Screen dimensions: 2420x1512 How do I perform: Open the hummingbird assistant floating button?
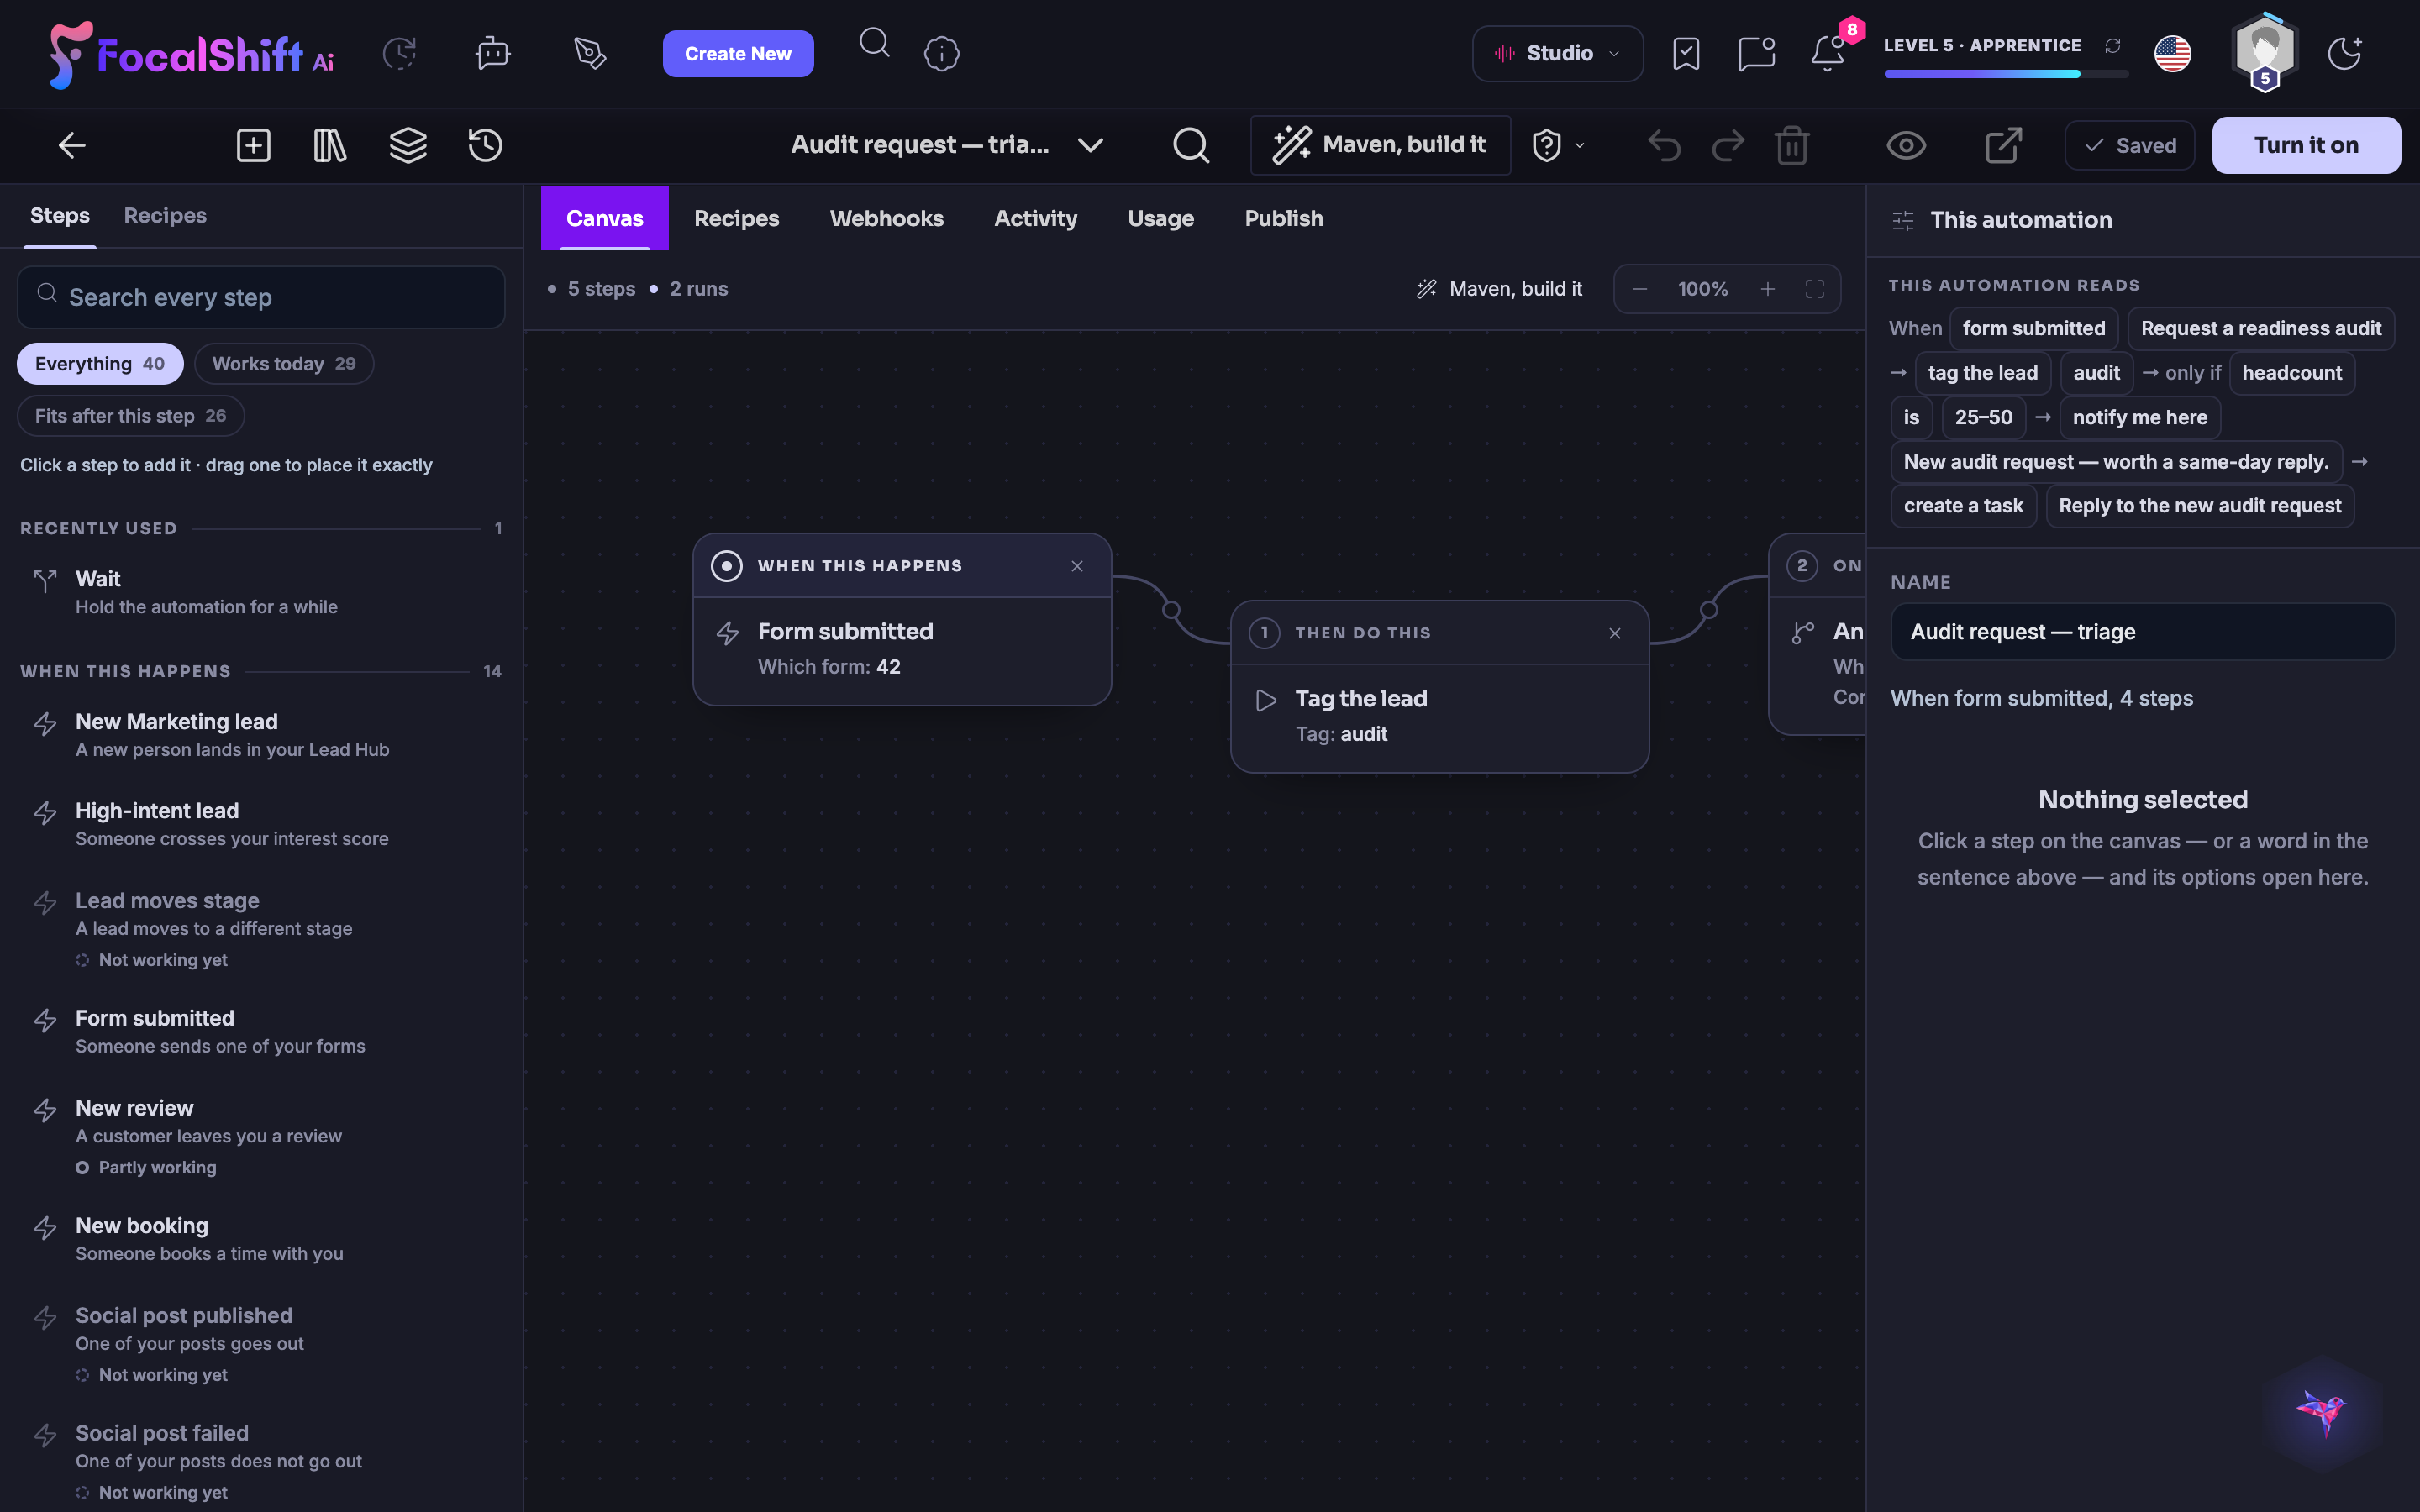click(2322, 1412)
